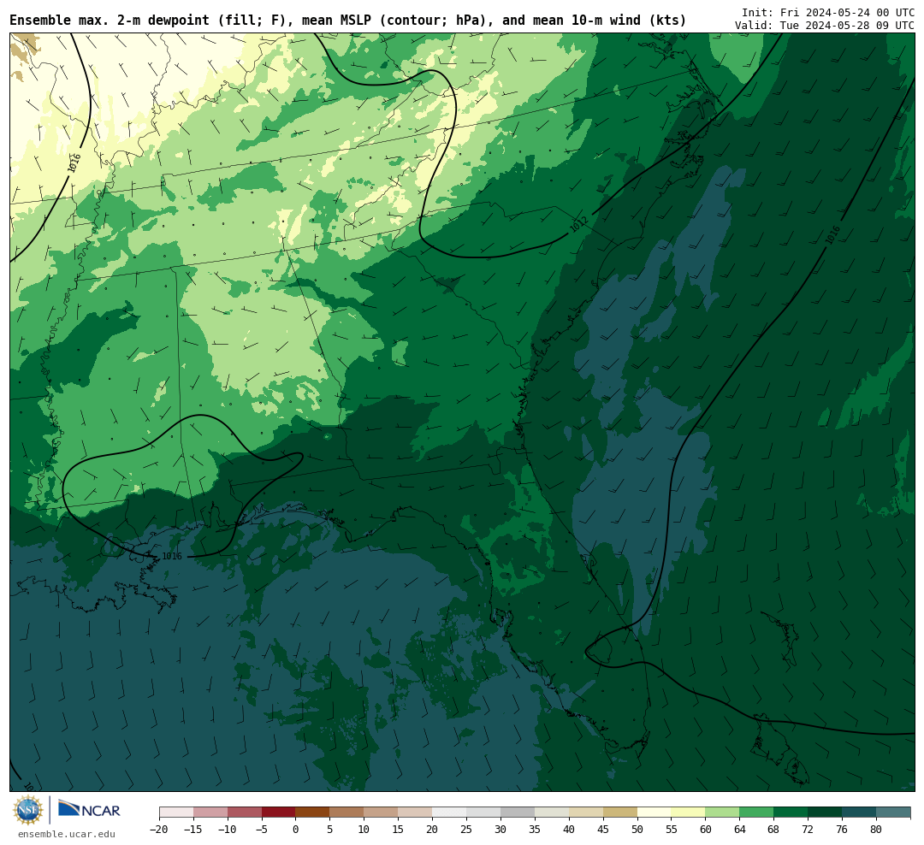This screenshot has width=924, height=845.
Task: Click the 80 colorbar label
Action: pos(877,830)
